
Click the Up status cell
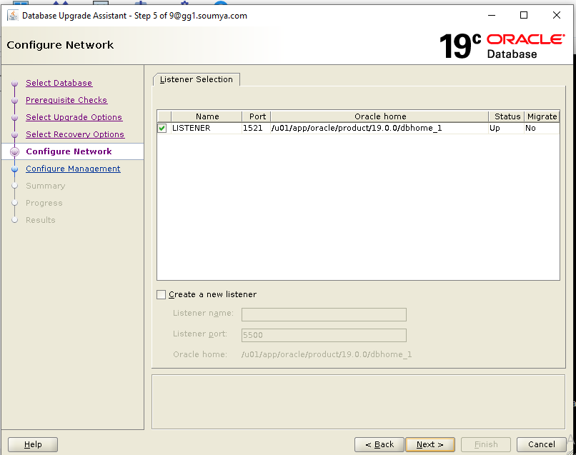coord(506,128)
